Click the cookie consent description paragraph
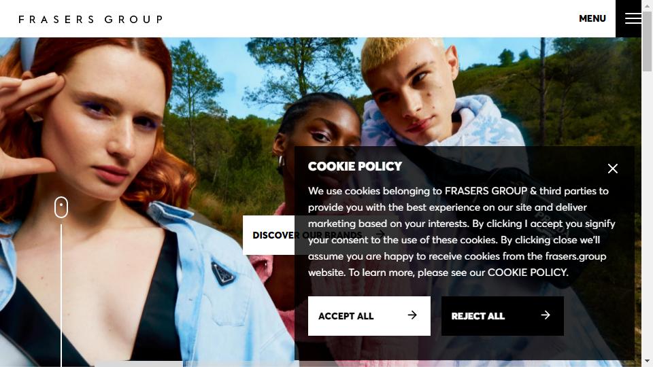Image resolution: width=653 pixels, height=367 pixels. click(x=462, y=232)
